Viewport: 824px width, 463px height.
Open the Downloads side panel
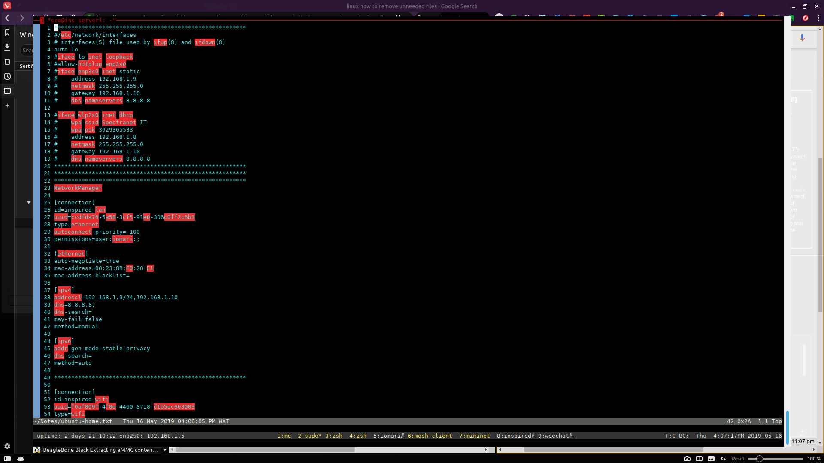pyautogui.click(x=7, y=47)
